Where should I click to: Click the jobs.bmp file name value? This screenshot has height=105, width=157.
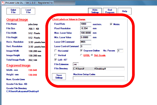[33, 24]
